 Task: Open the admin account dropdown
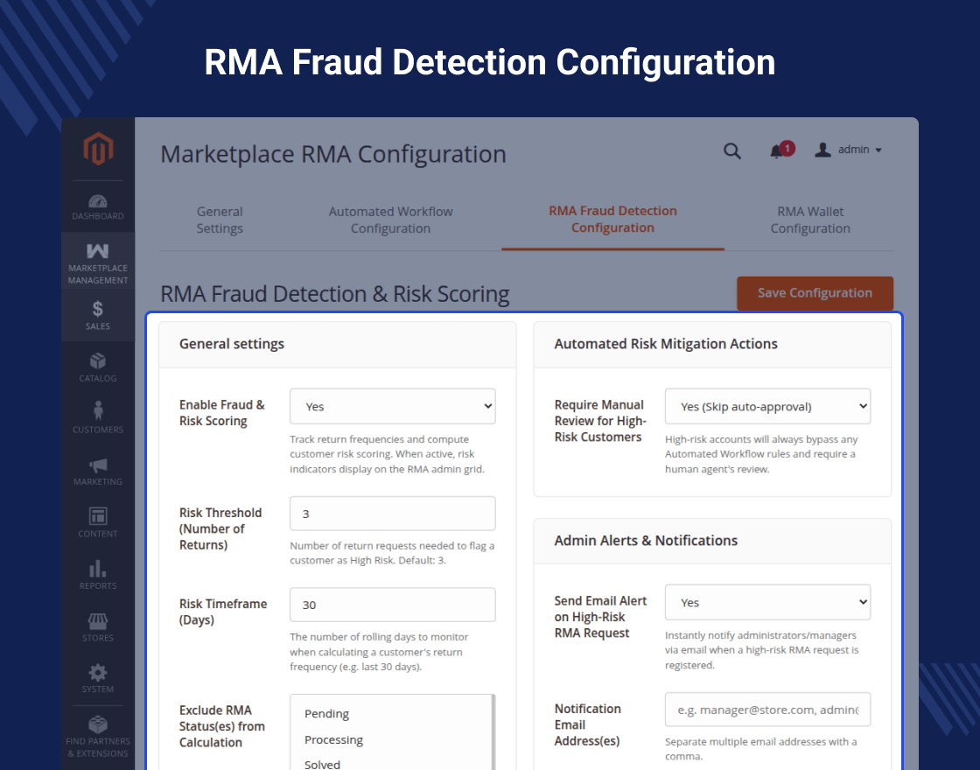[x=848, y=150]
